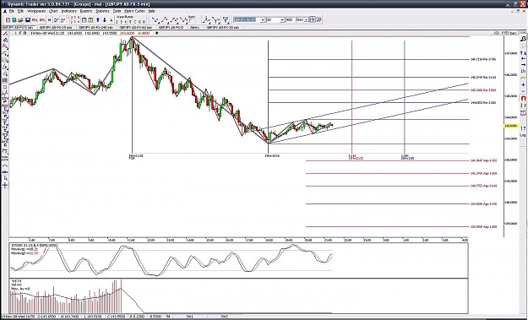Screen dimensions: 528x320
Task: Select the blue crosshair tool in left toolbar
Action: coord(5,184)
